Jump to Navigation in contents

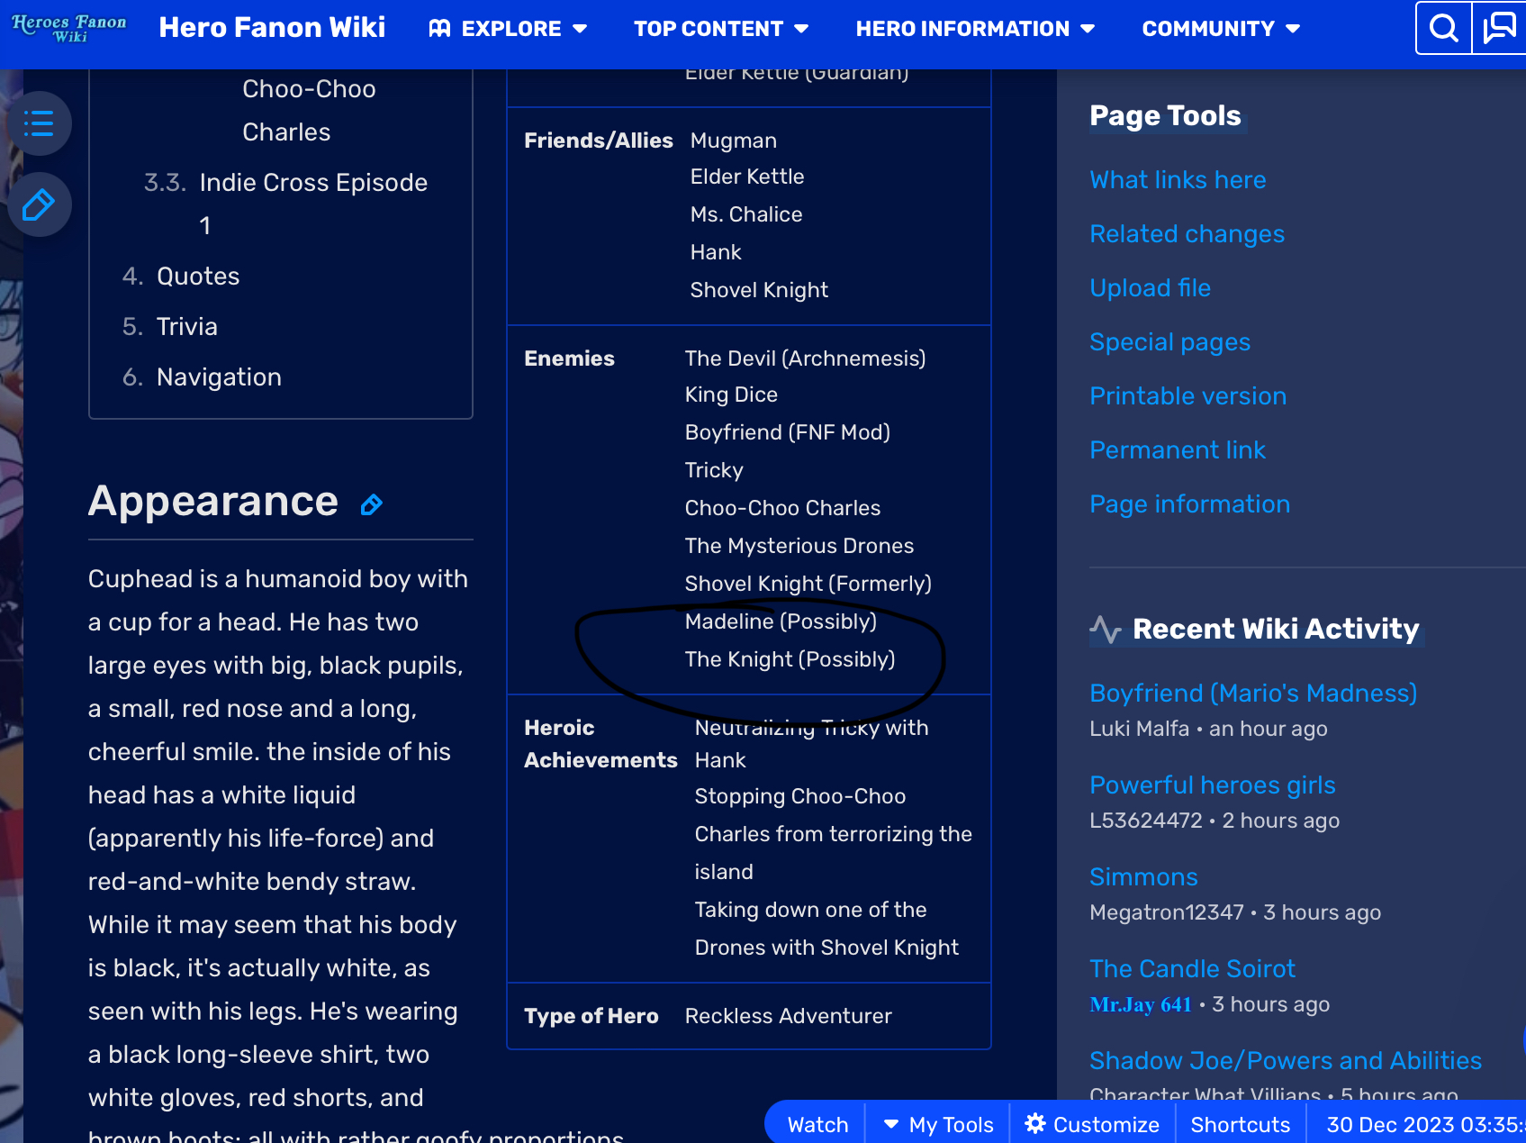tap(219, 376)
